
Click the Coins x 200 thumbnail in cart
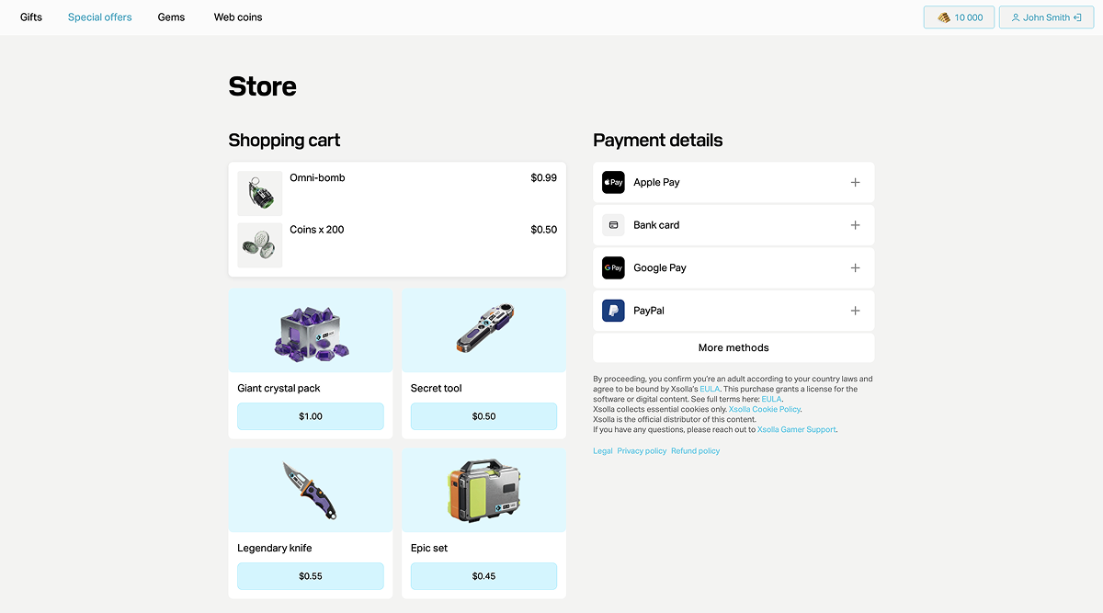(260, 245)
